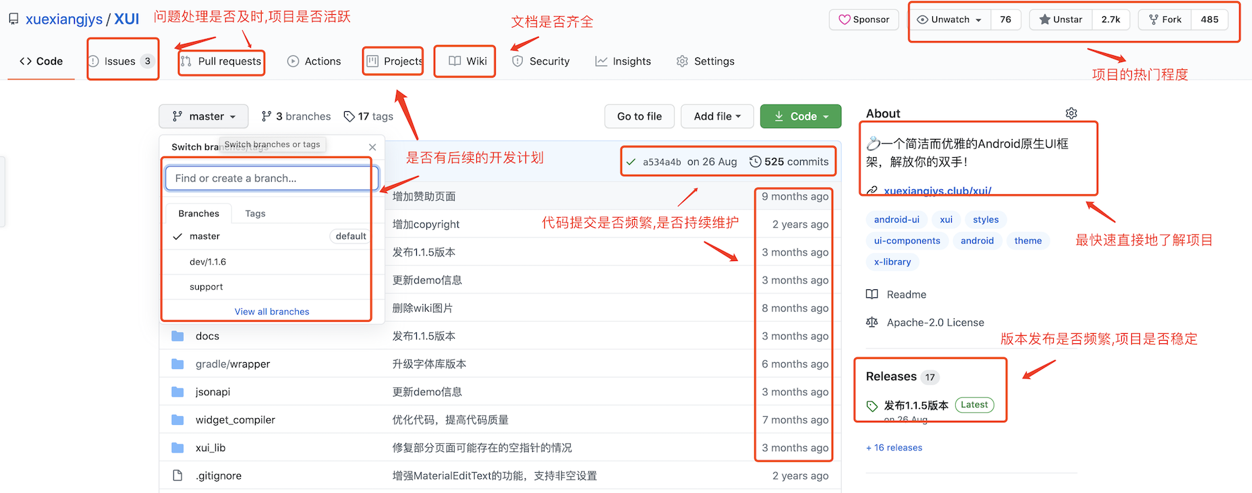Click the repository icon beside xuexiangjys

(x=13, y=19)
